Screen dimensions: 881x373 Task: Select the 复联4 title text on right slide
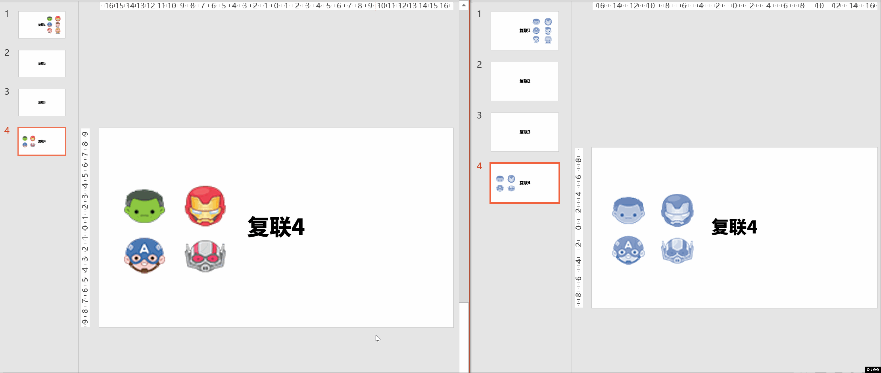coord(734,227)
